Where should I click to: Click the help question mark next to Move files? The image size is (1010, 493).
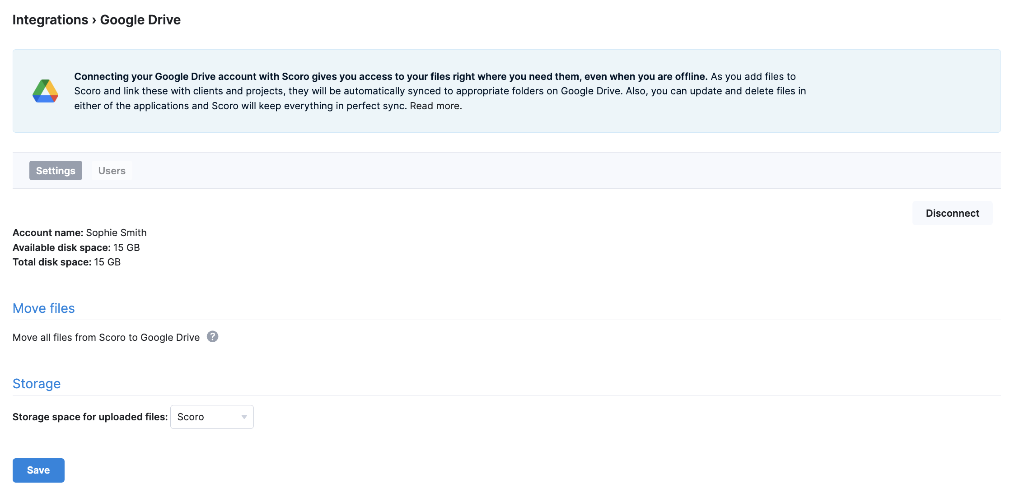212,337
